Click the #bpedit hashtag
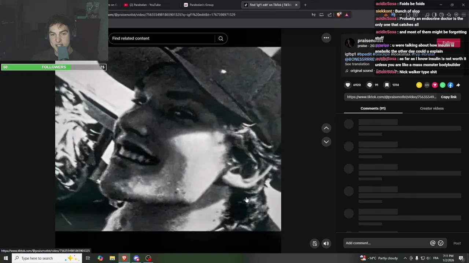This screenshot has width=469, height=263. [x=364, y=54]
